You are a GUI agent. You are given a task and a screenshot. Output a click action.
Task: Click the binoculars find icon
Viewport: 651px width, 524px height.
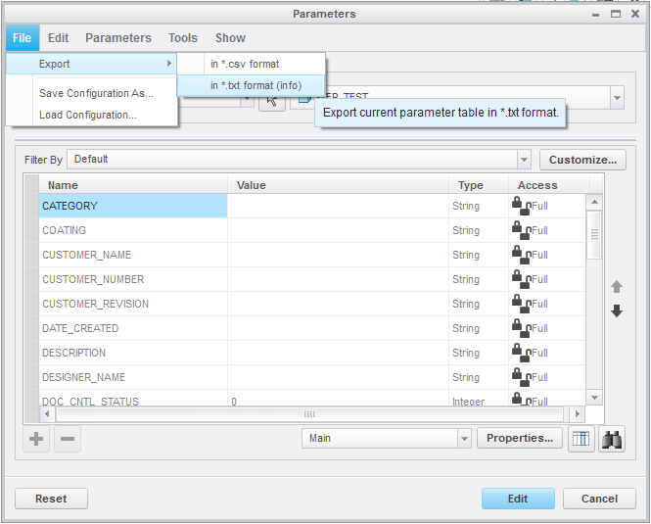pos(612,439)
